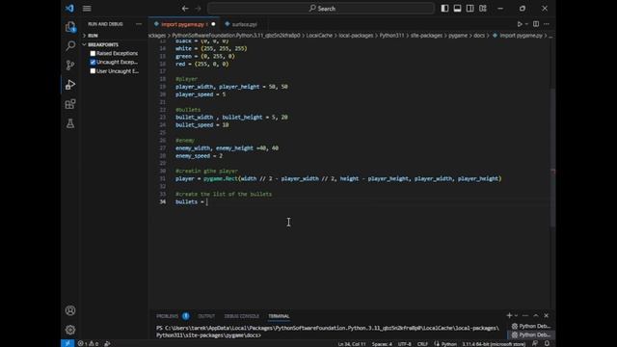Toggle the primary side bar layout icon
Image resolution: width=617 pixels, height=347 pixels.
pos(444,9)
